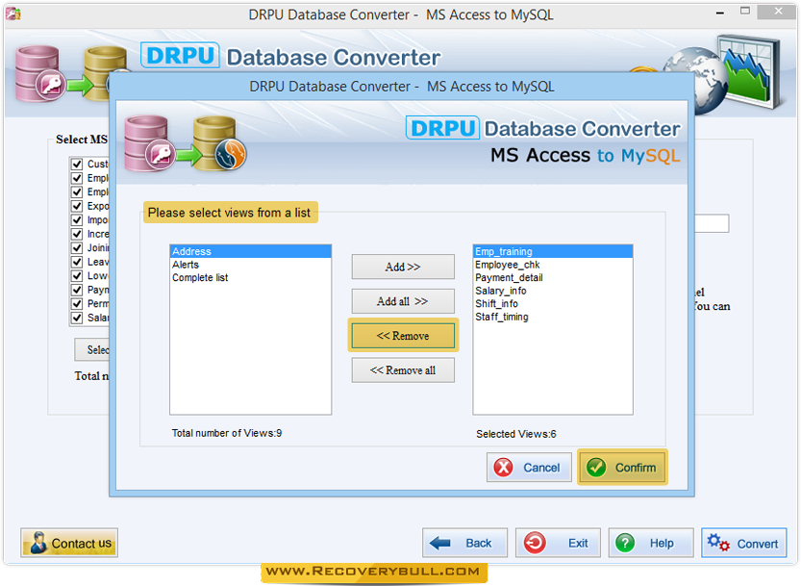Image resolution: width=801 pixels, height=586 pixels.
Task: Click the MS Access database icon in the dialog
Action: (150, 143)
